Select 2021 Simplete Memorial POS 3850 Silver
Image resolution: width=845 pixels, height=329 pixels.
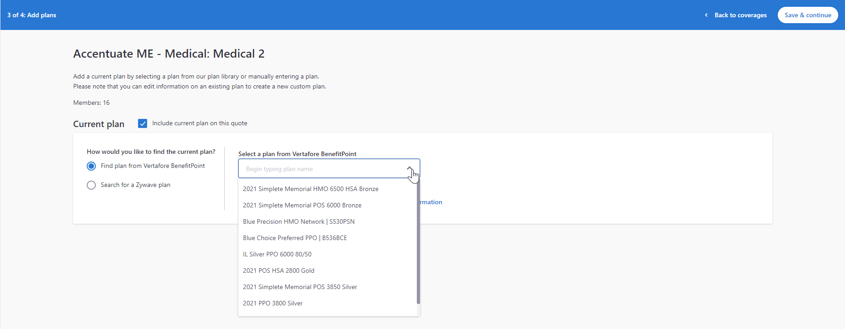point(300,287)
